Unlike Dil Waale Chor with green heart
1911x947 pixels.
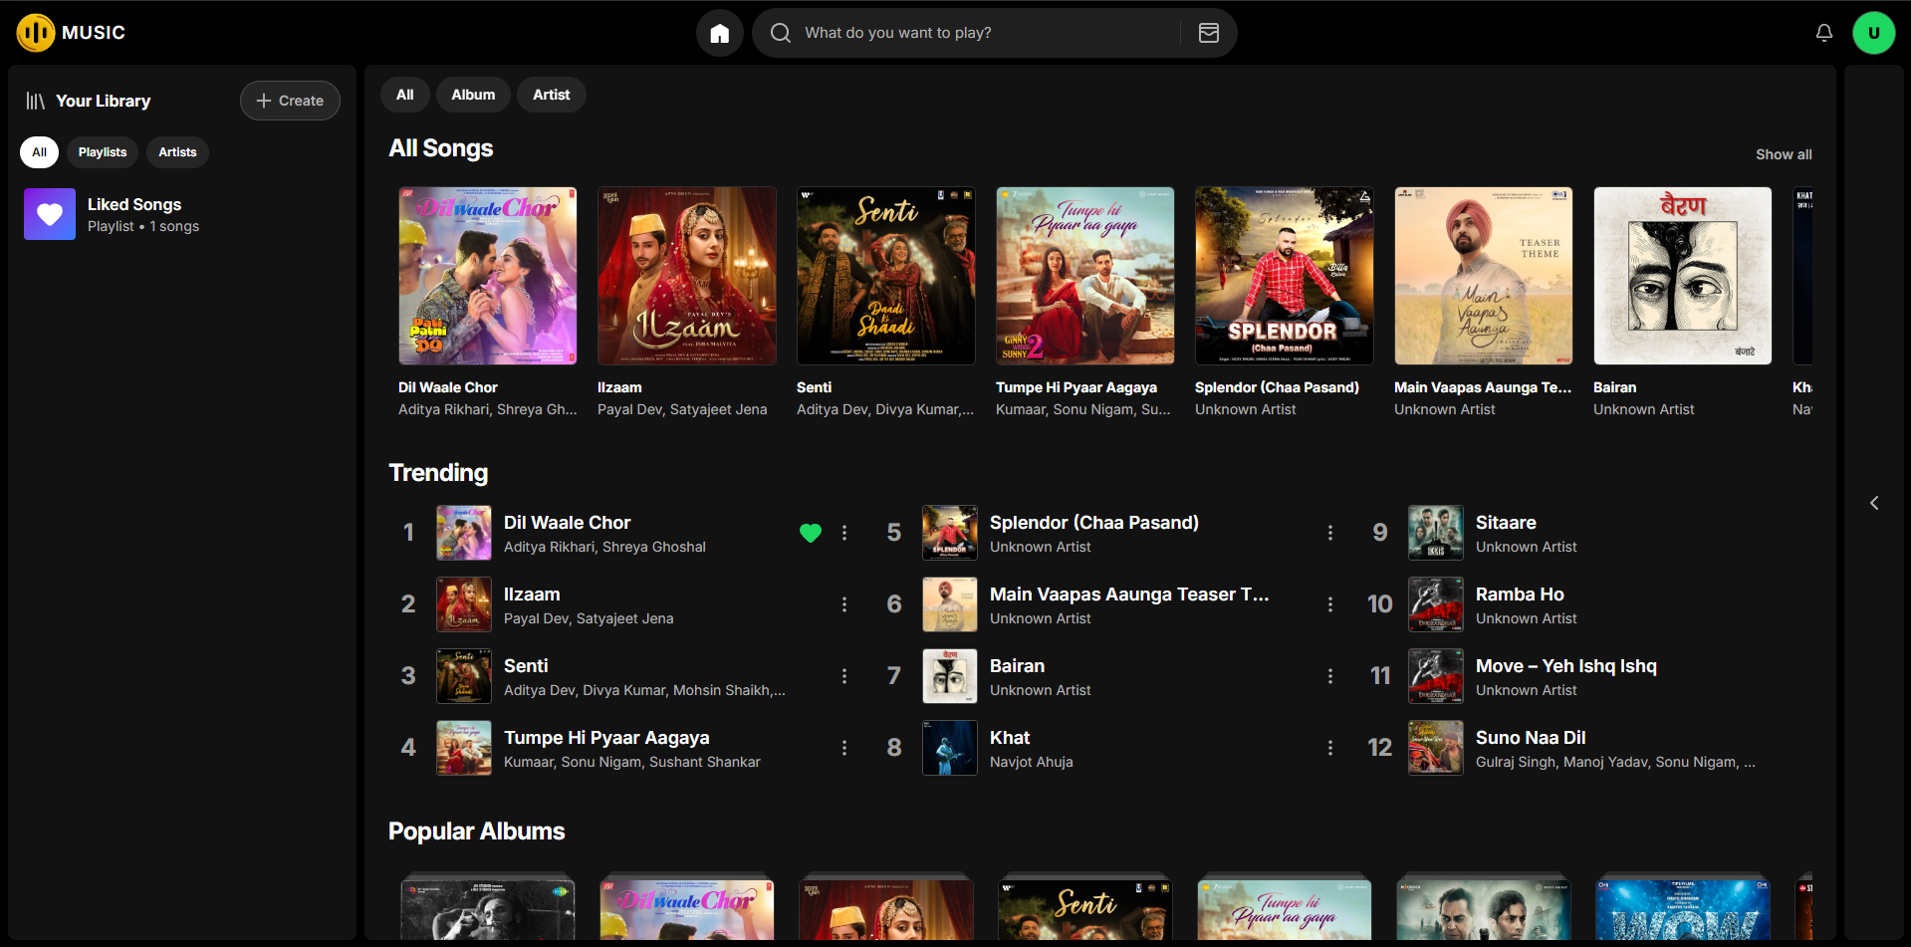pos(811,533)
